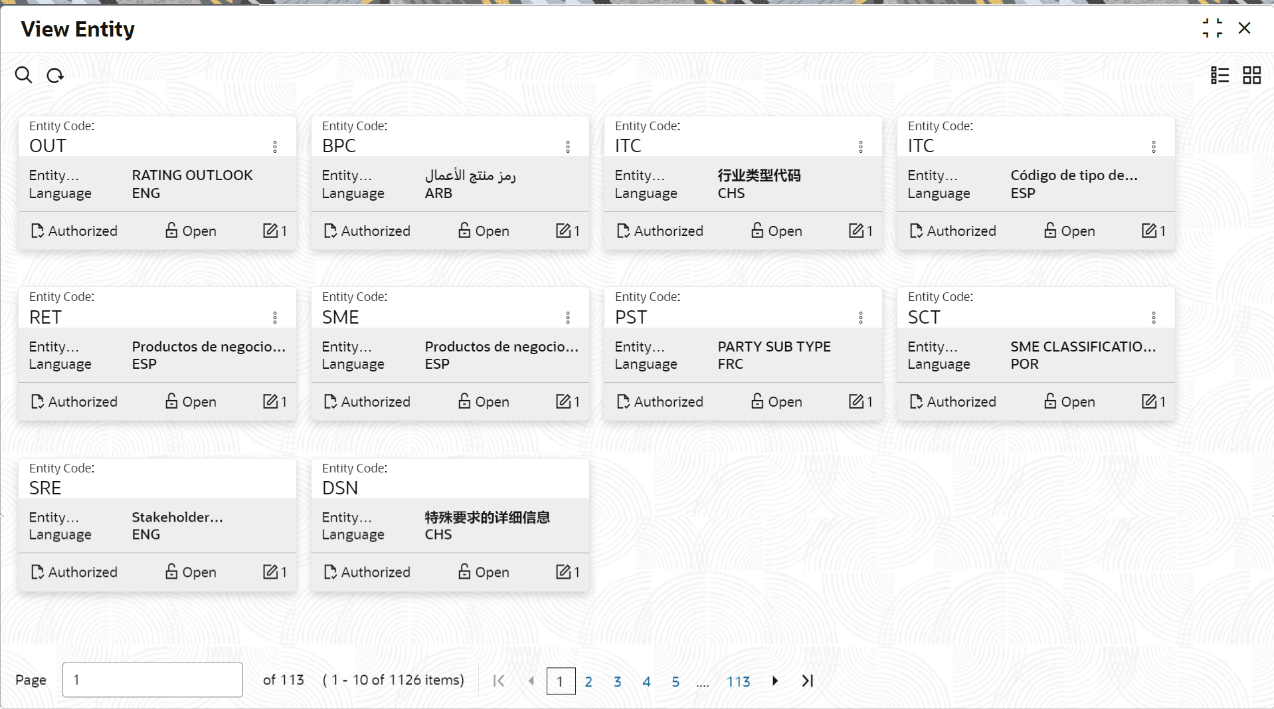Go to page 4
This screenshot has width=1274, height=709.
pyautogui.click(x=646, y=681)
